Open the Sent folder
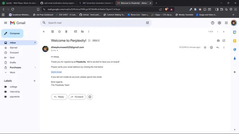 tap(19, 57)
